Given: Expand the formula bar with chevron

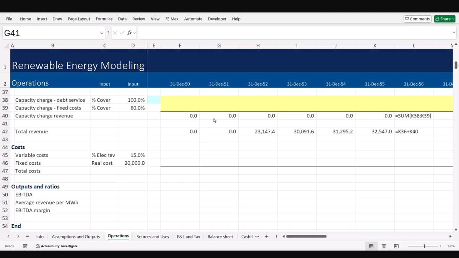Looking at the screenshot, I should 454,33.
